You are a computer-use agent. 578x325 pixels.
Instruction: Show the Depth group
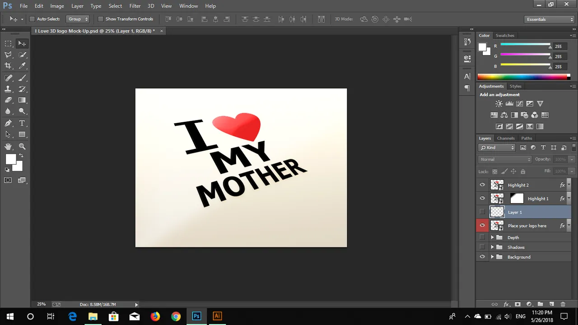tap(482, 237)
